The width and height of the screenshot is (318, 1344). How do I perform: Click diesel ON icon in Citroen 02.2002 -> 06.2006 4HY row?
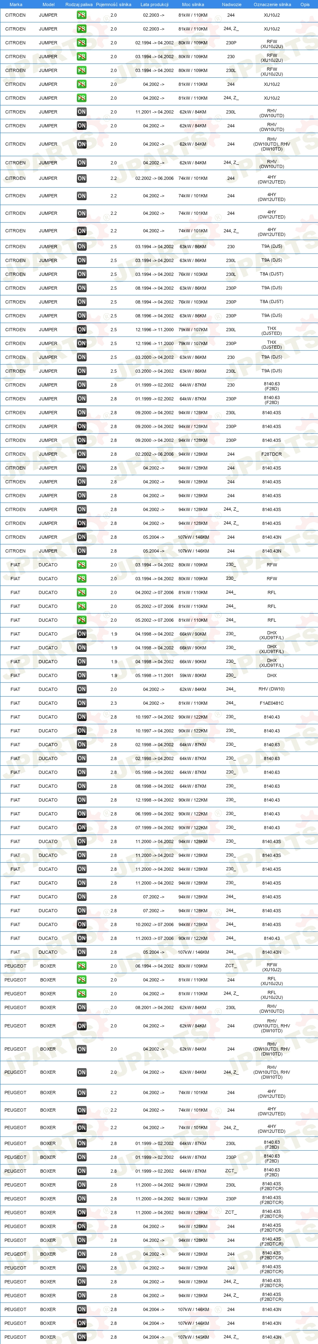pyautogui.click(x=81, y=179)
